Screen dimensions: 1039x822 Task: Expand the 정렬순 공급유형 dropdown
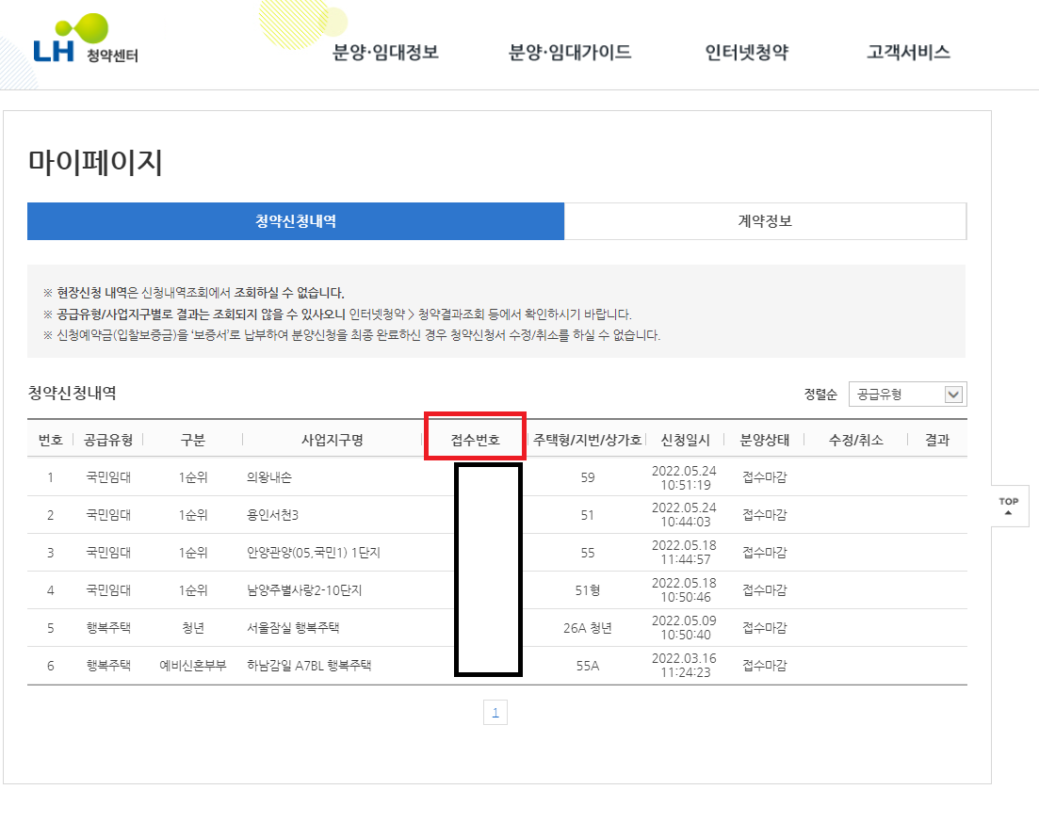point(907,395)
